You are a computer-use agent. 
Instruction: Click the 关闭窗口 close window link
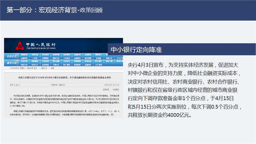116,90
